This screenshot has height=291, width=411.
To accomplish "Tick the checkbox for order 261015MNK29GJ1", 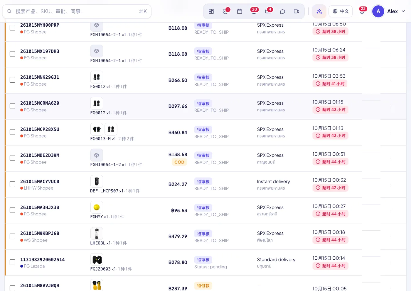I will [12, 80].
